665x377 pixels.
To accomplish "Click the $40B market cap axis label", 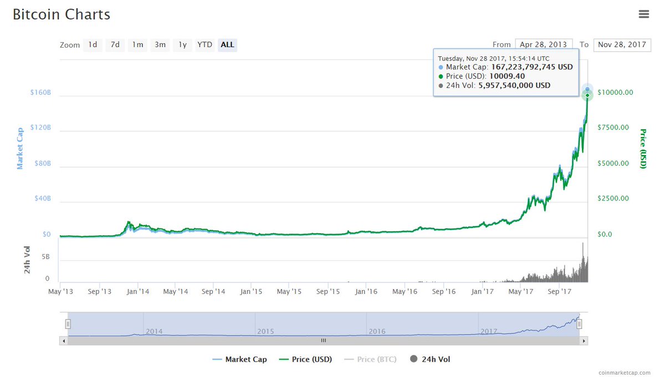I will pyautogui.click(x=42, y=199).
